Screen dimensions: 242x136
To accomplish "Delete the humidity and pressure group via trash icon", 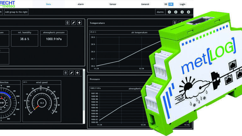I will pyautogui.click(x=67, y=23).
